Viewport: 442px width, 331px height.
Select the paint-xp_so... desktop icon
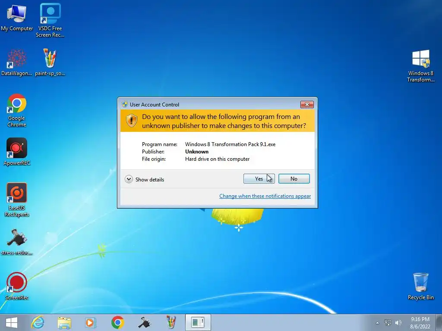click(x=50, y=62)
